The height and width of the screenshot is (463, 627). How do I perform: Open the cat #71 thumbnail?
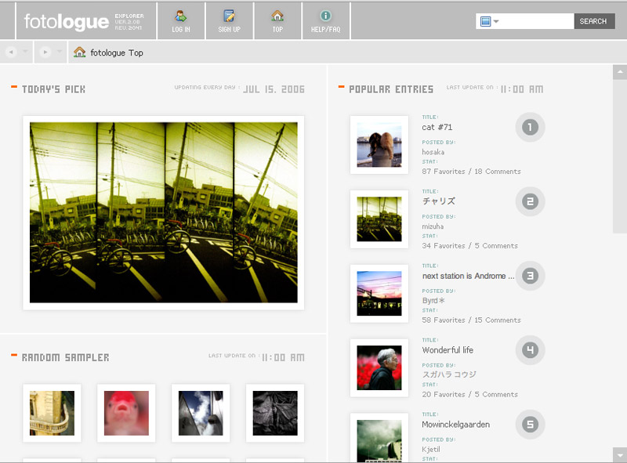379,145
